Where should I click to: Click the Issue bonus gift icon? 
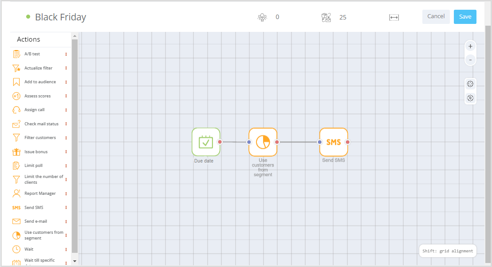tap(16, 152)
